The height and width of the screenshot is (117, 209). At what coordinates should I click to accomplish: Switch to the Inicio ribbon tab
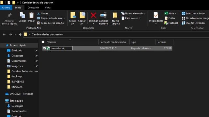[x=18, y=7]
